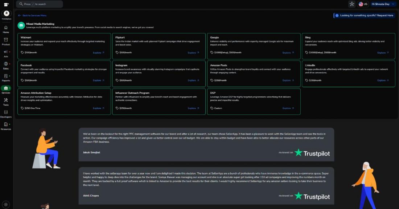The image size is (399, 209).
Task: Open the Reports sidebar icon
Action: (6, 76)
